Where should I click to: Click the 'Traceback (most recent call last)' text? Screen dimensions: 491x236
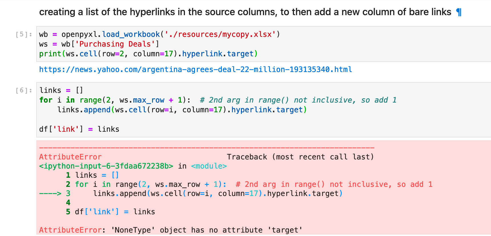300,157
